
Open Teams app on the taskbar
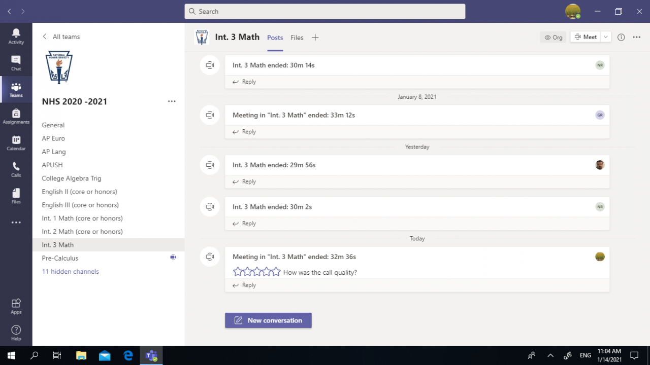151,355
